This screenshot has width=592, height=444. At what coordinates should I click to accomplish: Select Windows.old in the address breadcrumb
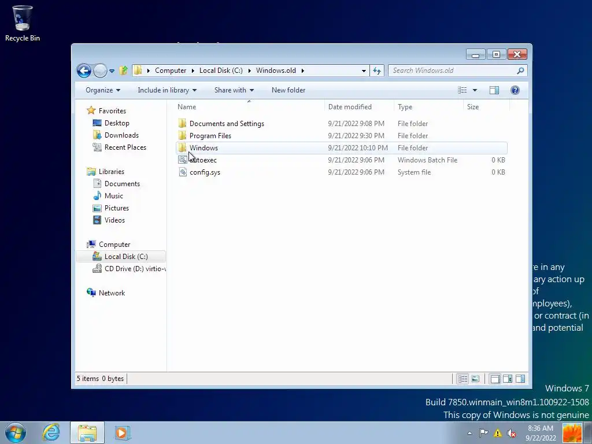276,71
